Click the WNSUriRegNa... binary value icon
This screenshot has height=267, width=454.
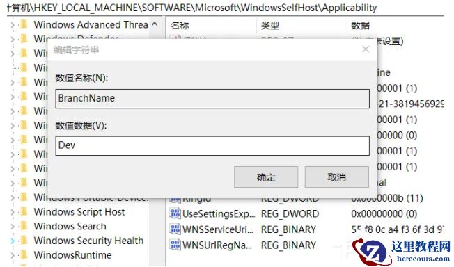tap(175, 245)
